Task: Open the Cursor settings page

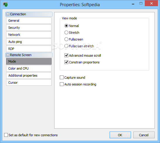Action: 29,83
